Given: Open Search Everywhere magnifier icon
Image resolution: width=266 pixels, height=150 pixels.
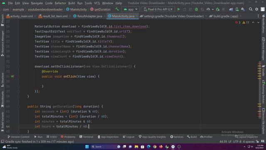Looking at the screenshot, I should [251, 9].
